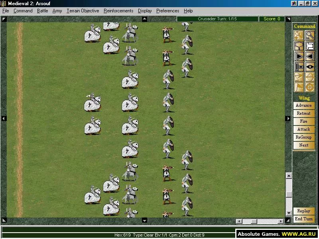This screenshot has height=239, width=319.
Task: Click the zoom-out magnifier command icon
Action: click(x=310, y=35)
